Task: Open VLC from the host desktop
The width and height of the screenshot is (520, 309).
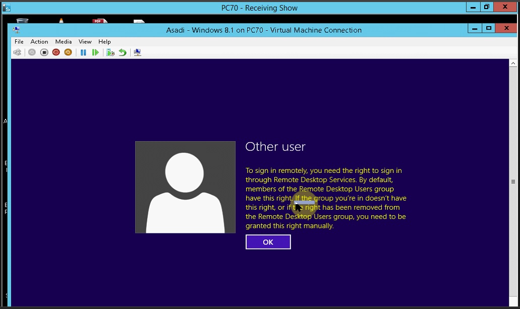Action: coord(62,21)
